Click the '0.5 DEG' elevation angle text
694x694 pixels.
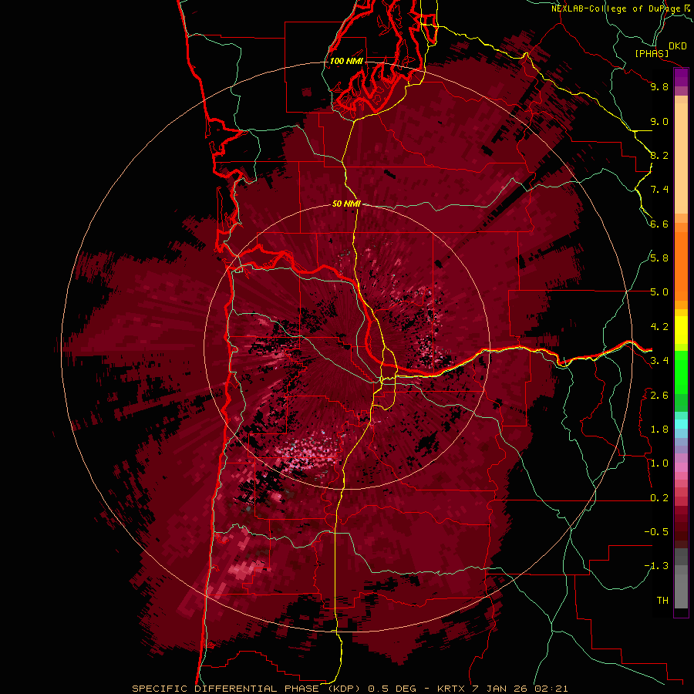click(392, 689)
